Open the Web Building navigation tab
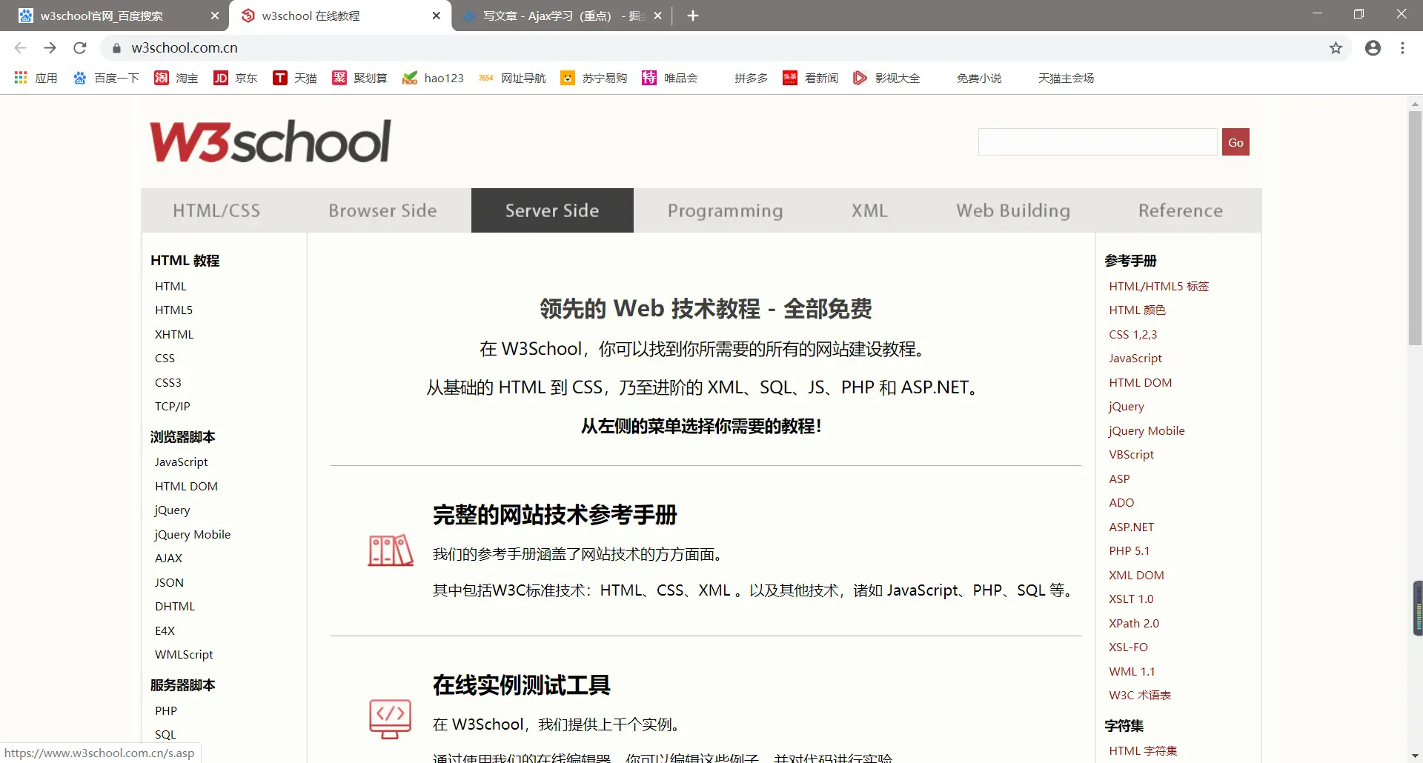Viewport: 1423px width, 763px height. tap(1013, 210)
